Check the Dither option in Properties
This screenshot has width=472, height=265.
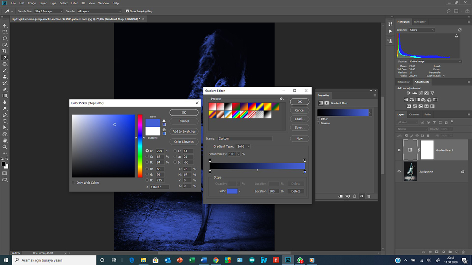tap(319, 119)
